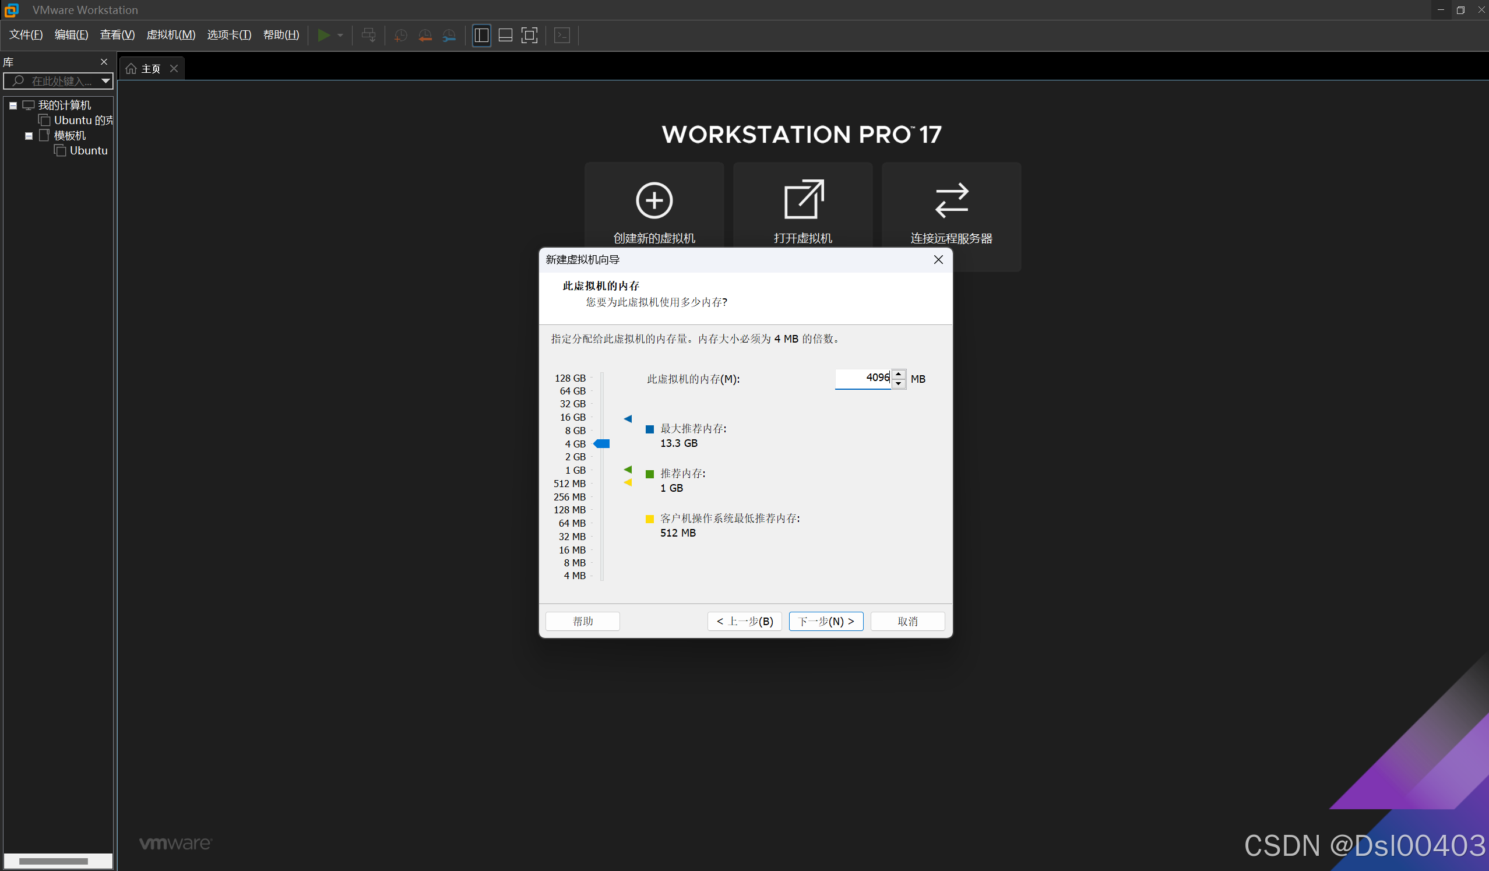
Task: Open the 帮助(H) menu
Action: (281, 35)
